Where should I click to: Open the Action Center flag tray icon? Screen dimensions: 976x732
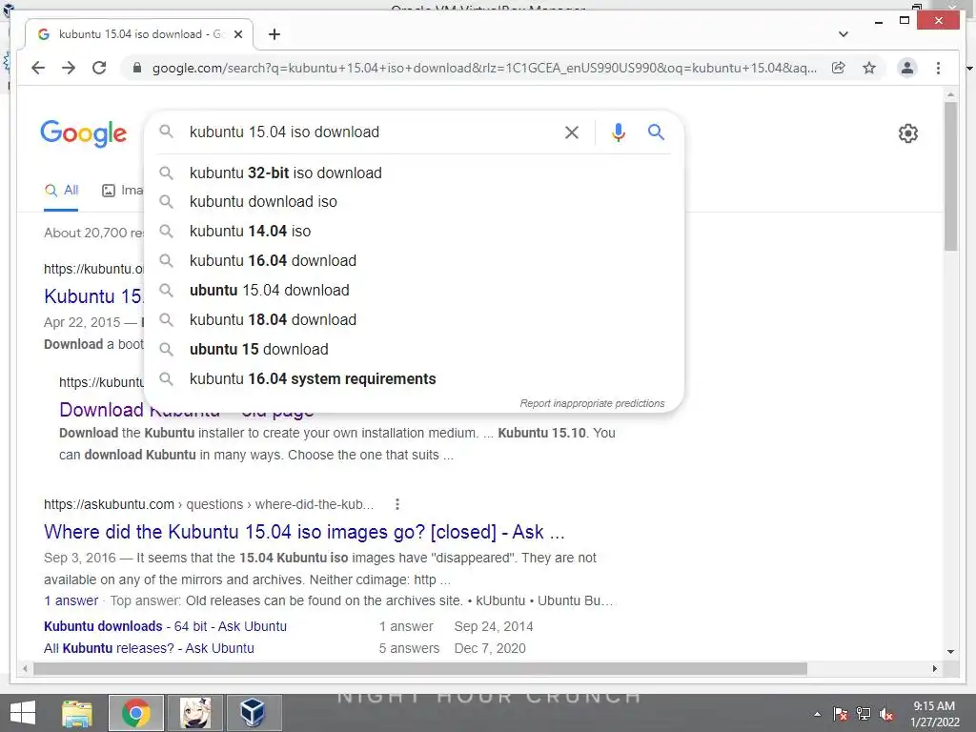841,714
